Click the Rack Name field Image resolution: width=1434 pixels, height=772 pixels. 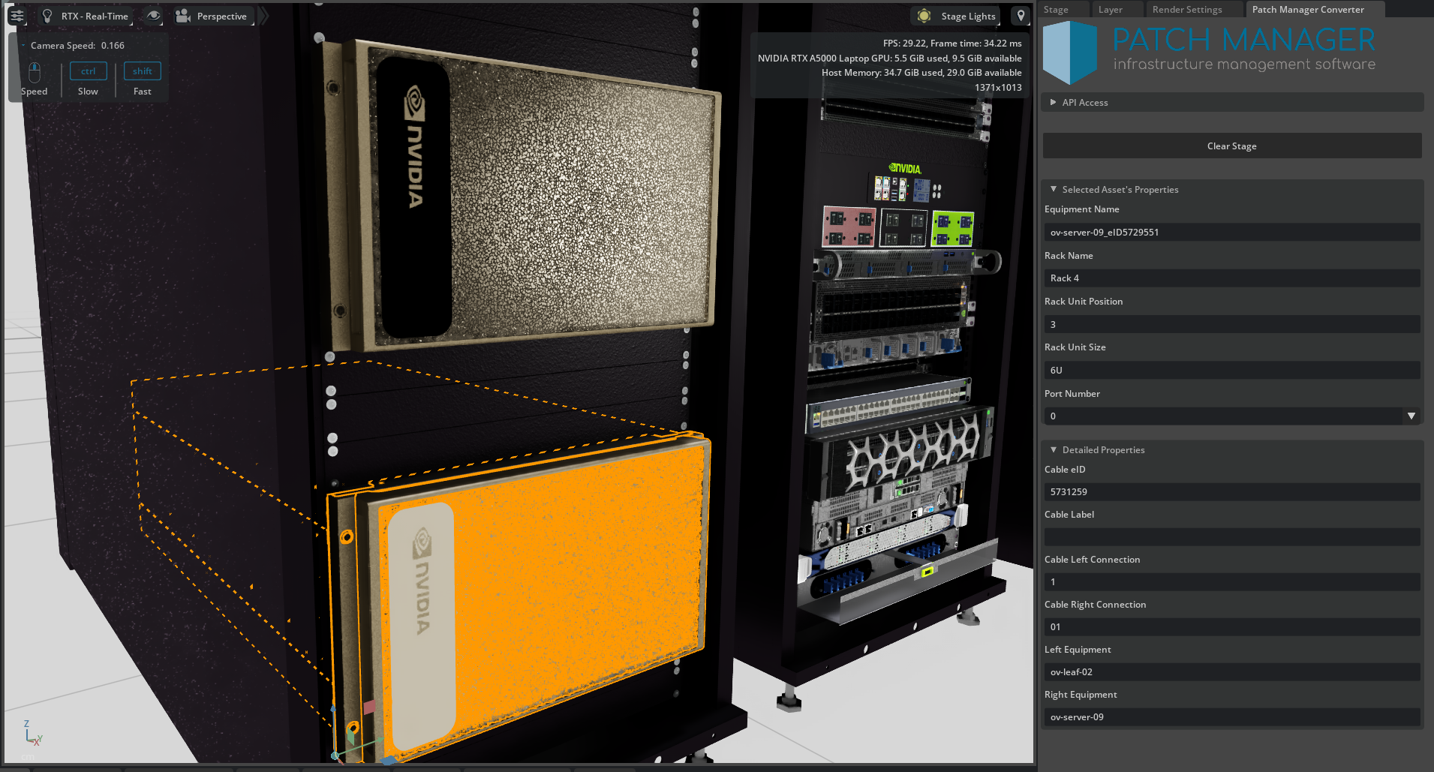click(1232, 278)
